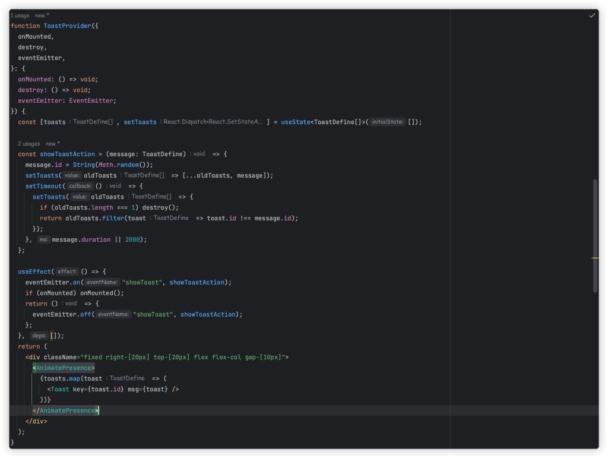608x458 pixels.
Task: Expand the truncated React.Dispatch type hint
Action: [213, 122]
